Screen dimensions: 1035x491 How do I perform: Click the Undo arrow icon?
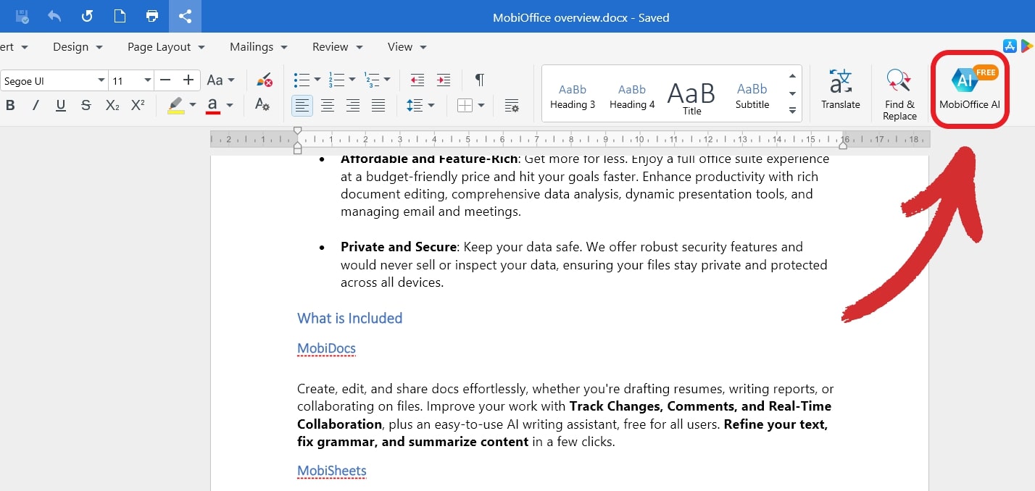54,15
